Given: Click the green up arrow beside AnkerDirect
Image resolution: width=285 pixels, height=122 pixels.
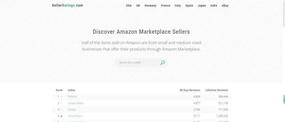Looking at the screenshot, I should pos(61,116).
